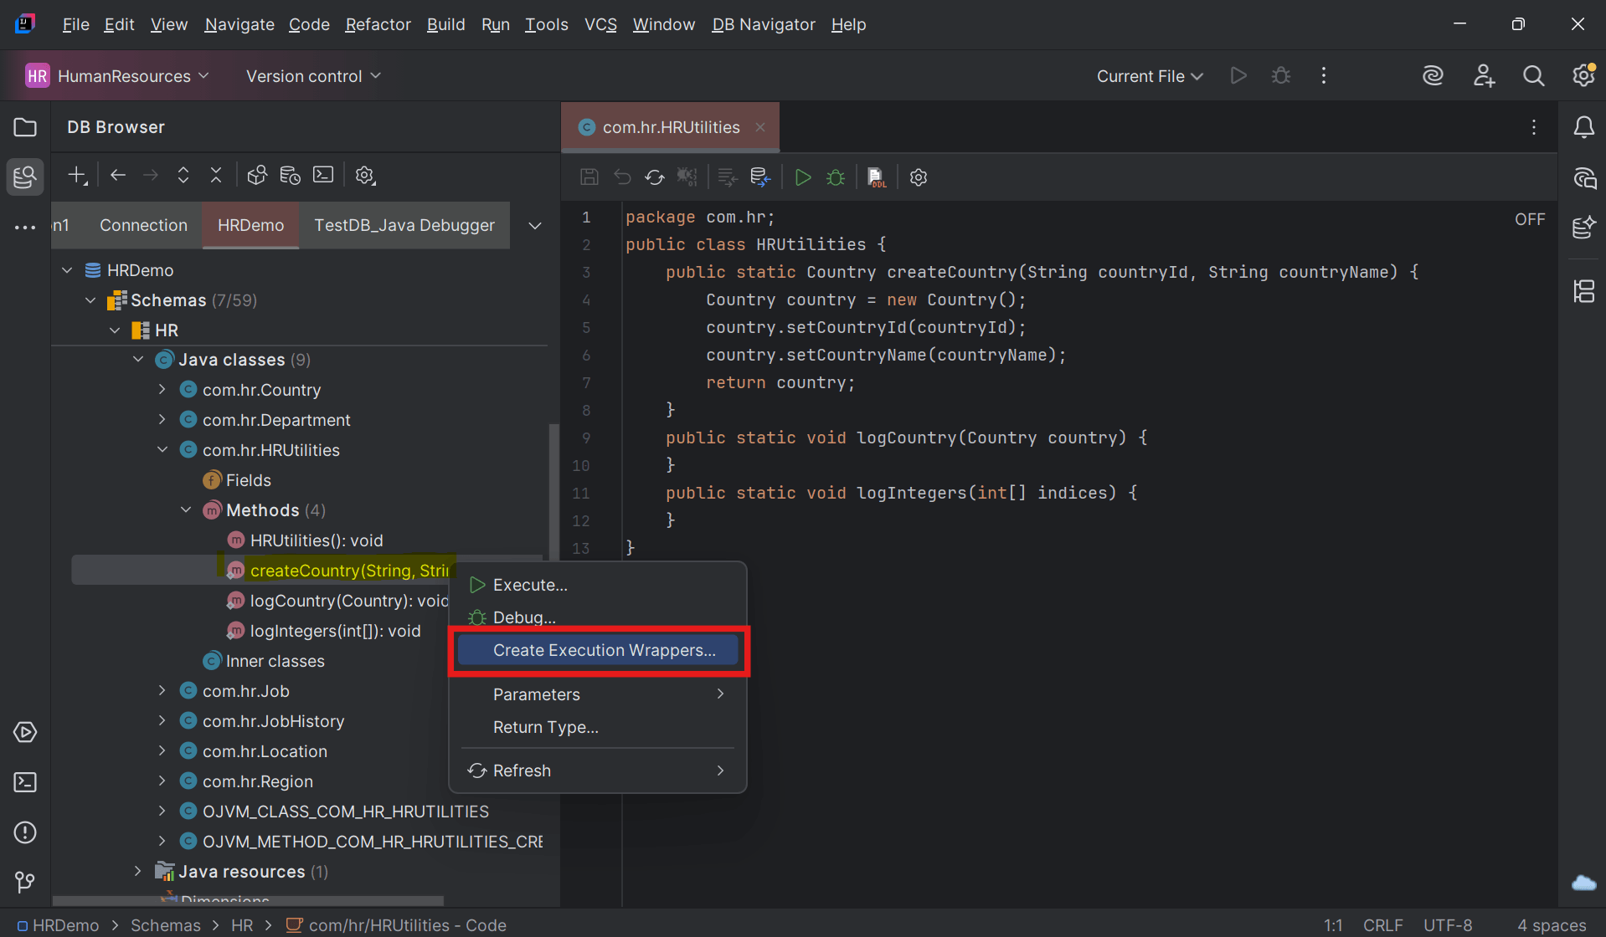1606x937 pixels.
Task: Click the refresh icon in the editor toolbar
Action: [x=654, y=177]
